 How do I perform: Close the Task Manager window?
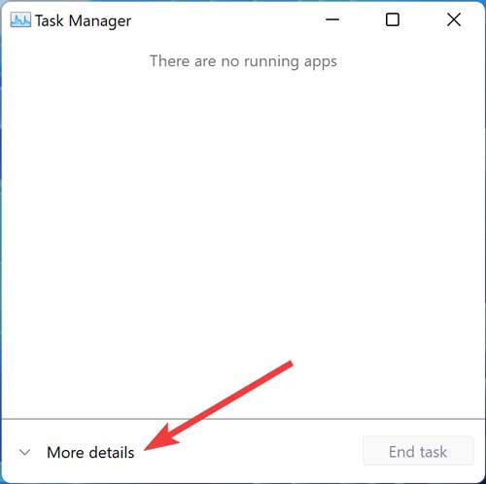pos(454,19)
